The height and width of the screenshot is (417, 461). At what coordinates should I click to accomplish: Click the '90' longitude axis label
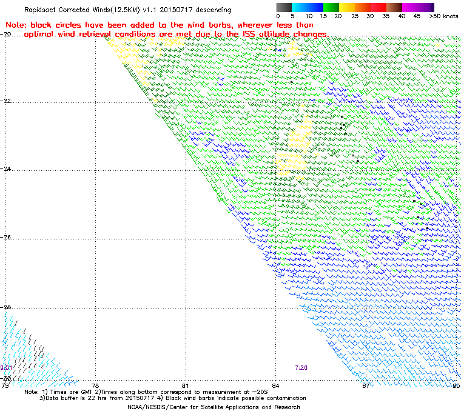pyautogui.click(x=456, y=385)
